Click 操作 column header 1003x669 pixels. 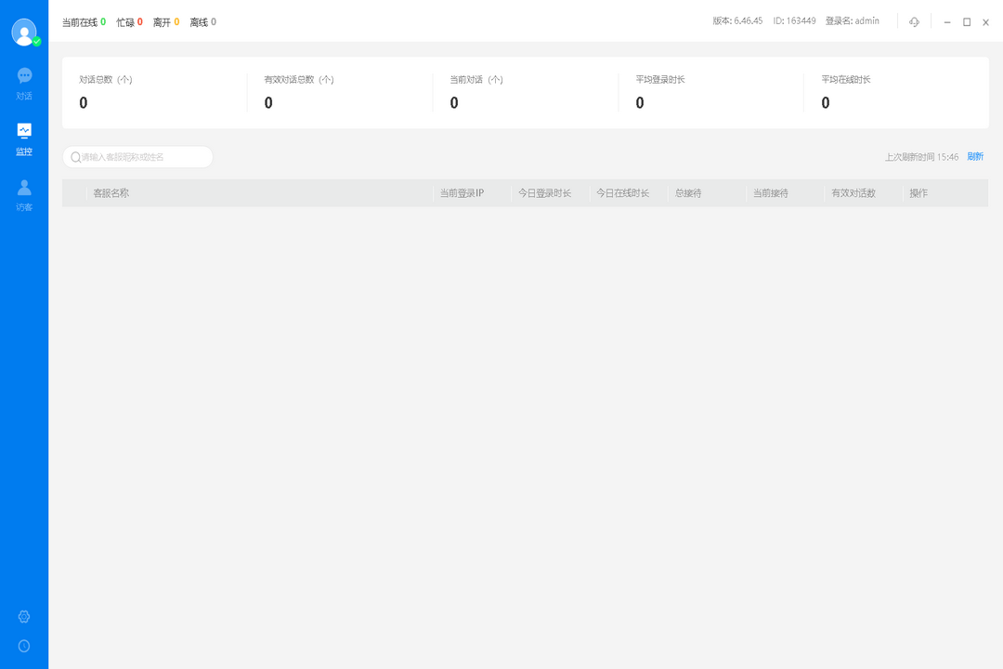tap(918, 193)
